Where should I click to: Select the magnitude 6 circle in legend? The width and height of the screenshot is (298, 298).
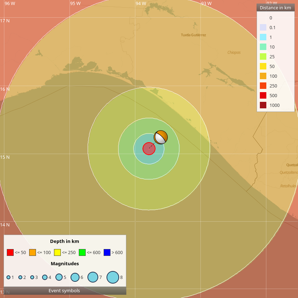click(75, 277)
